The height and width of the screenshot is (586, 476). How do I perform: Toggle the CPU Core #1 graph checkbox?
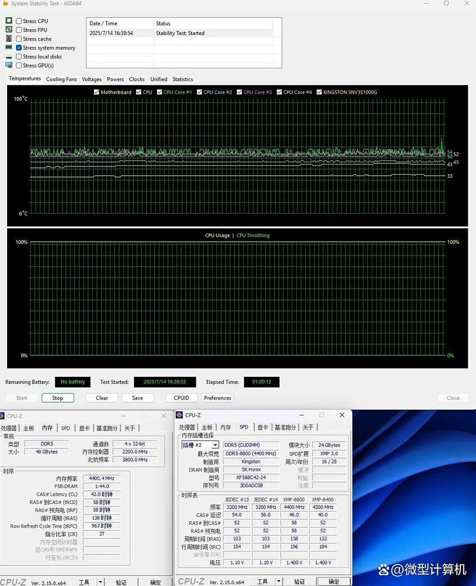(x=159, y=92)
